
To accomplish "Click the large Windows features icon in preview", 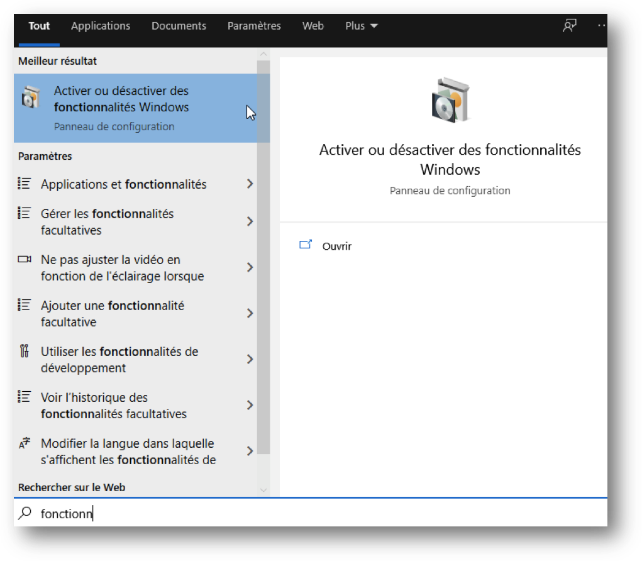I will [450, 101].
